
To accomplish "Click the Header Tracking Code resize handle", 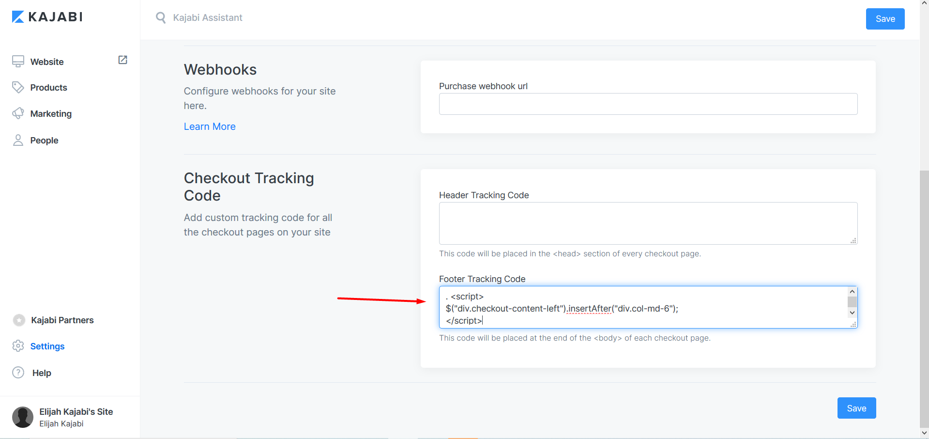I will pyautogui.click(x=853, y=241).
